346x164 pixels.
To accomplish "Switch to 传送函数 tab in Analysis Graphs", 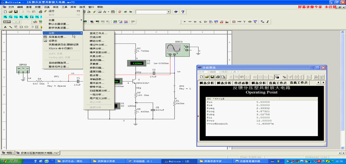I will pos(241,83).
